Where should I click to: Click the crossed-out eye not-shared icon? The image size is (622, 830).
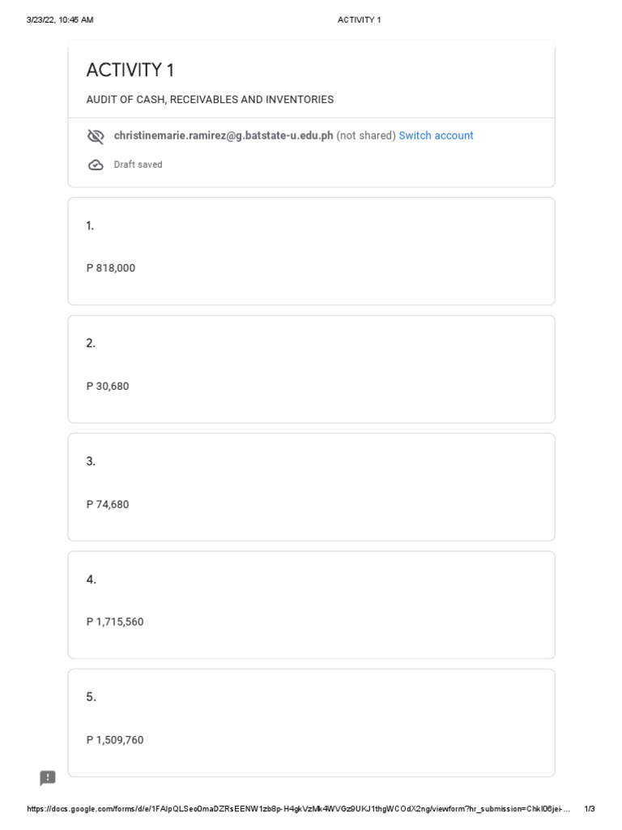coord(96,136)
